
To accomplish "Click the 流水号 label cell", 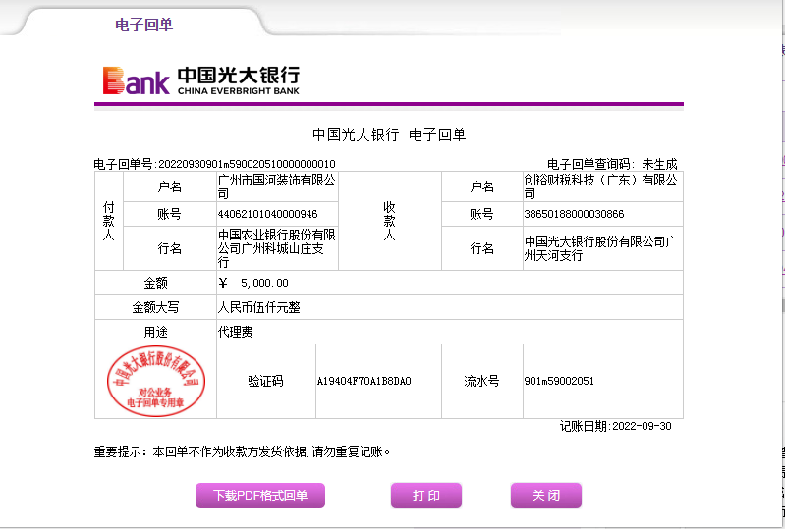I will click(481, 381).
